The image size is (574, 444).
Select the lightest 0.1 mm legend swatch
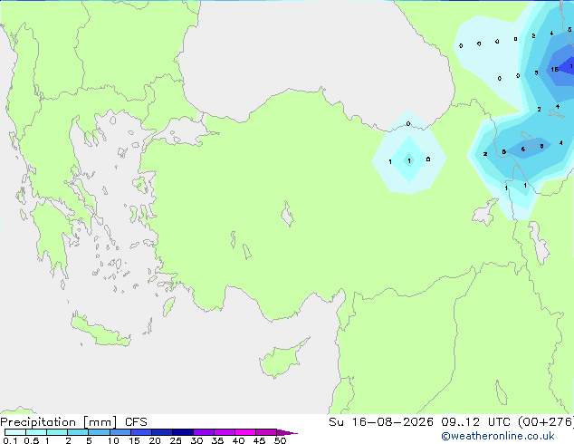click(15, 432)
